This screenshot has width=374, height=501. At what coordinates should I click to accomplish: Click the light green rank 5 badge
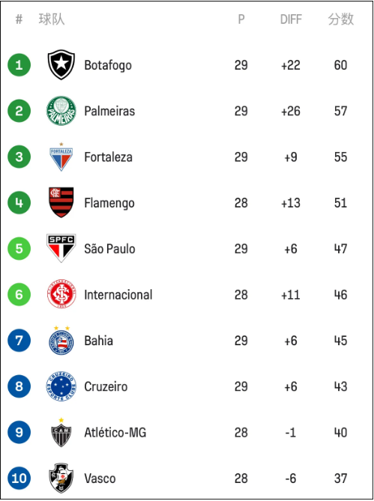pos(19,249)
